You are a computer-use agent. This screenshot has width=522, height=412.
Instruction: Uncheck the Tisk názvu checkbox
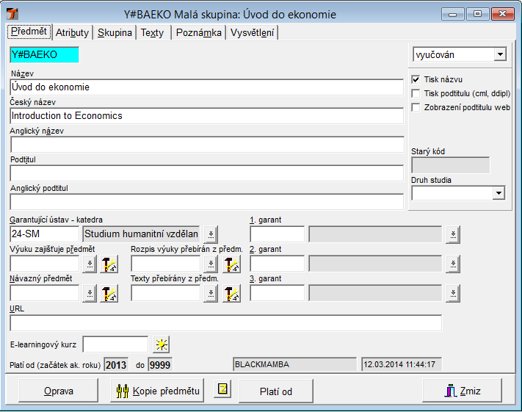tap(416, 79)
